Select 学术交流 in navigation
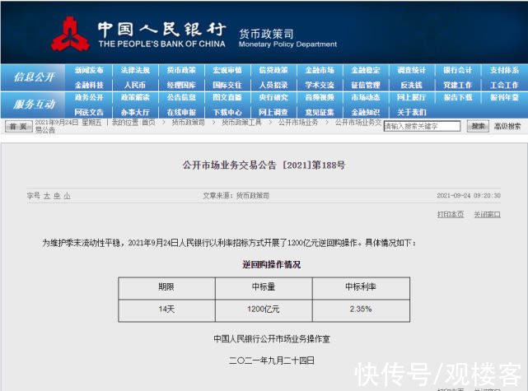 (x=320, y=85)
